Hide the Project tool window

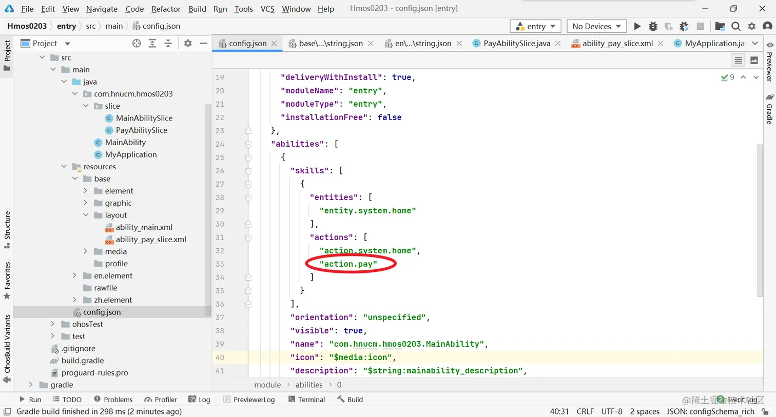[x=204, y=44]
